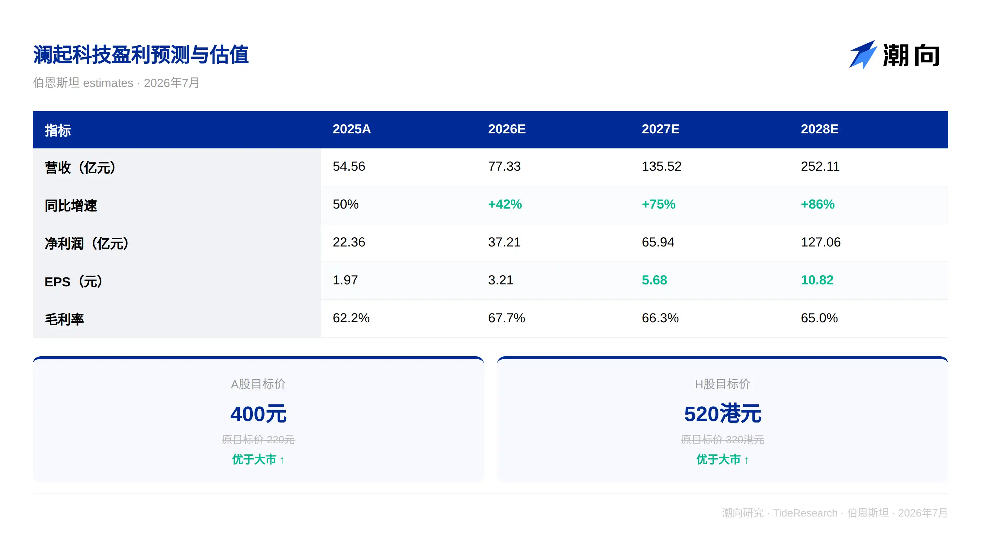
Task: Click the A股目标价 card label
Action: 258,384
